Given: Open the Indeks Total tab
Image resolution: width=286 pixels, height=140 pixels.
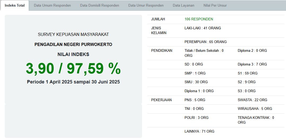Looking at the screenshot, I should (15, 5).
